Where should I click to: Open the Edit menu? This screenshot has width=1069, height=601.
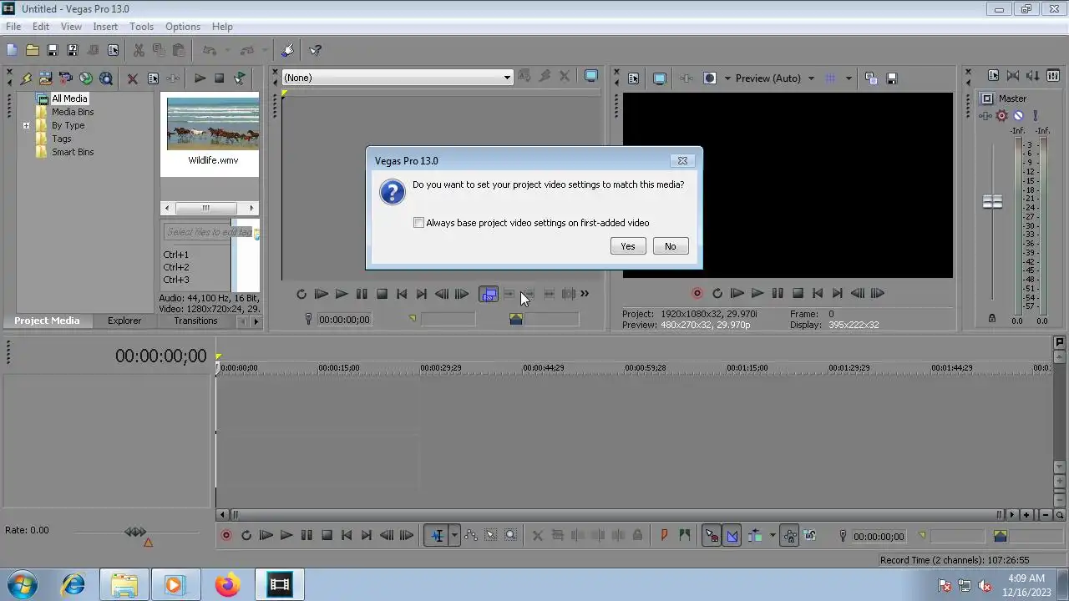(41, 27)
